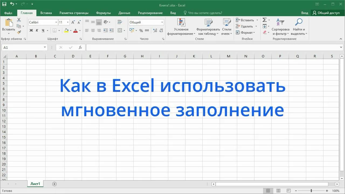Expand the formula bar chevron
345x194 pixels.
[x=341, y=47]
